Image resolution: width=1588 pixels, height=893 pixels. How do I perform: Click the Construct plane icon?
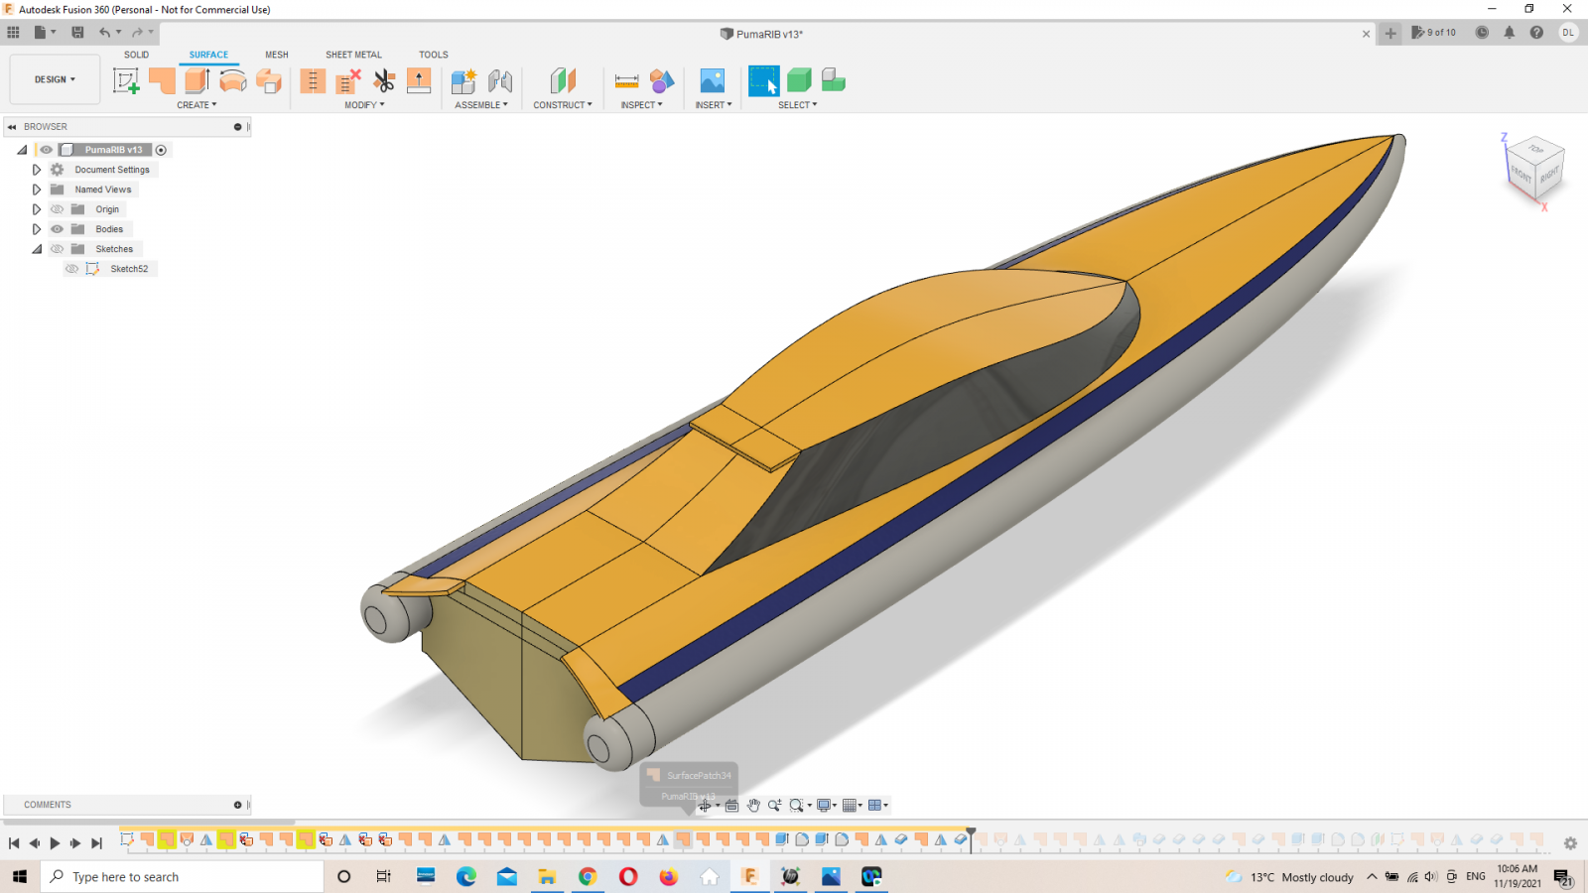tap(563, 80)
